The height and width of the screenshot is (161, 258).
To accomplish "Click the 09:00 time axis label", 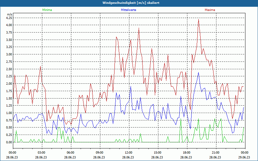I will point(100,153).
